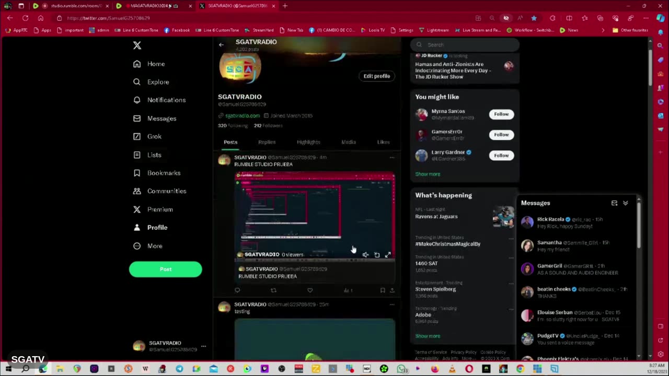The width and height of the screenshot is (669, 376).
Task: Open more options on the testing post
Action: (x=392, y=304)
